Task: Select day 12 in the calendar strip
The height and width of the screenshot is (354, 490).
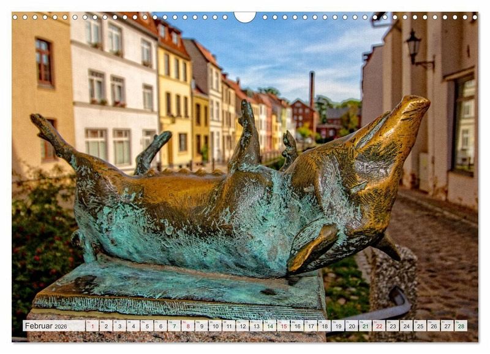Action: click(x=243, y=326)
